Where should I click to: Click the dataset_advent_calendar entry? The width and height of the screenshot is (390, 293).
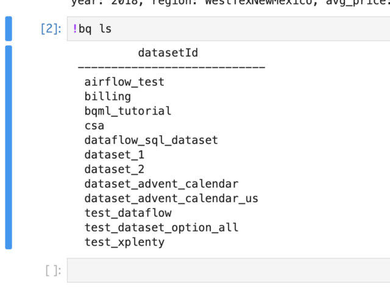pyautogui.click(x=161, y=184)
